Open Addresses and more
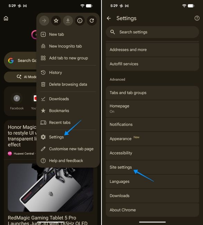Screen dimensions: 203x225 [152, 49]
